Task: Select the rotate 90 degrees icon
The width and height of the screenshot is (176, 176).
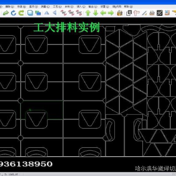Action: click(63, 13)
